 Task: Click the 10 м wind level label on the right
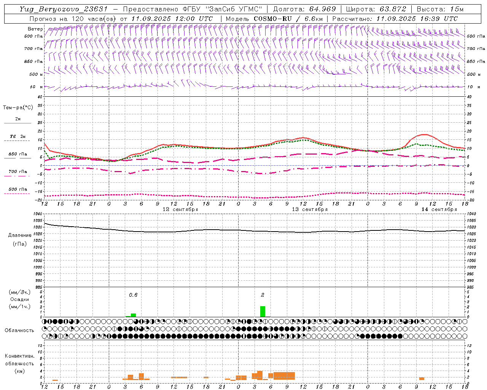473,87
